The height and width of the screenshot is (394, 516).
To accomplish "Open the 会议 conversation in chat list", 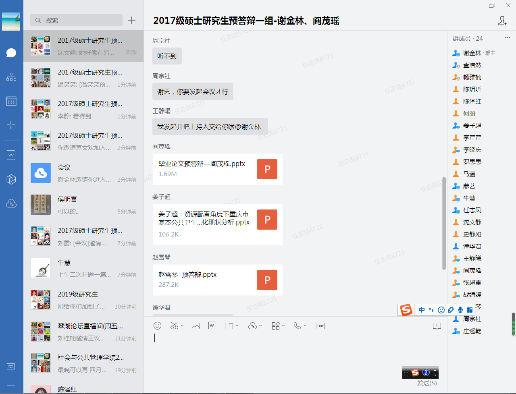I will point(83,173).
